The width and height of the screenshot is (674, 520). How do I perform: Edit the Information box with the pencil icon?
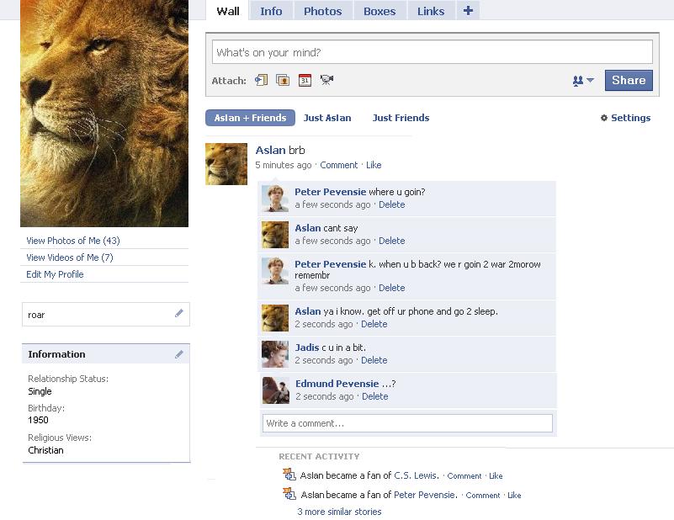pos(179,354)
